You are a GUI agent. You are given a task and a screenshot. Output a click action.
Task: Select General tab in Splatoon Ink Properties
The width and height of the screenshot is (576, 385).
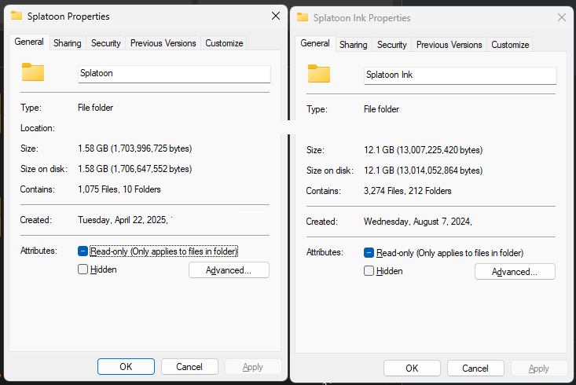pyautogui.click(x=315, y=43)
